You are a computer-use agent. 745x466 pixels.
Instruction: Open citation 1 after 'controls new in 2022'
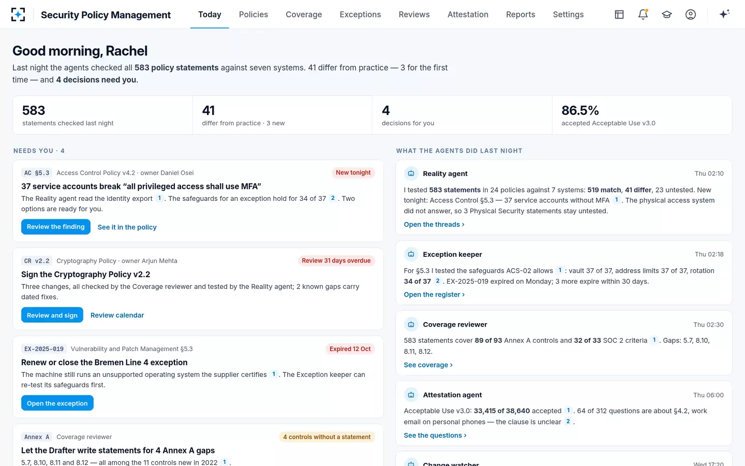[x=225, y=462]
